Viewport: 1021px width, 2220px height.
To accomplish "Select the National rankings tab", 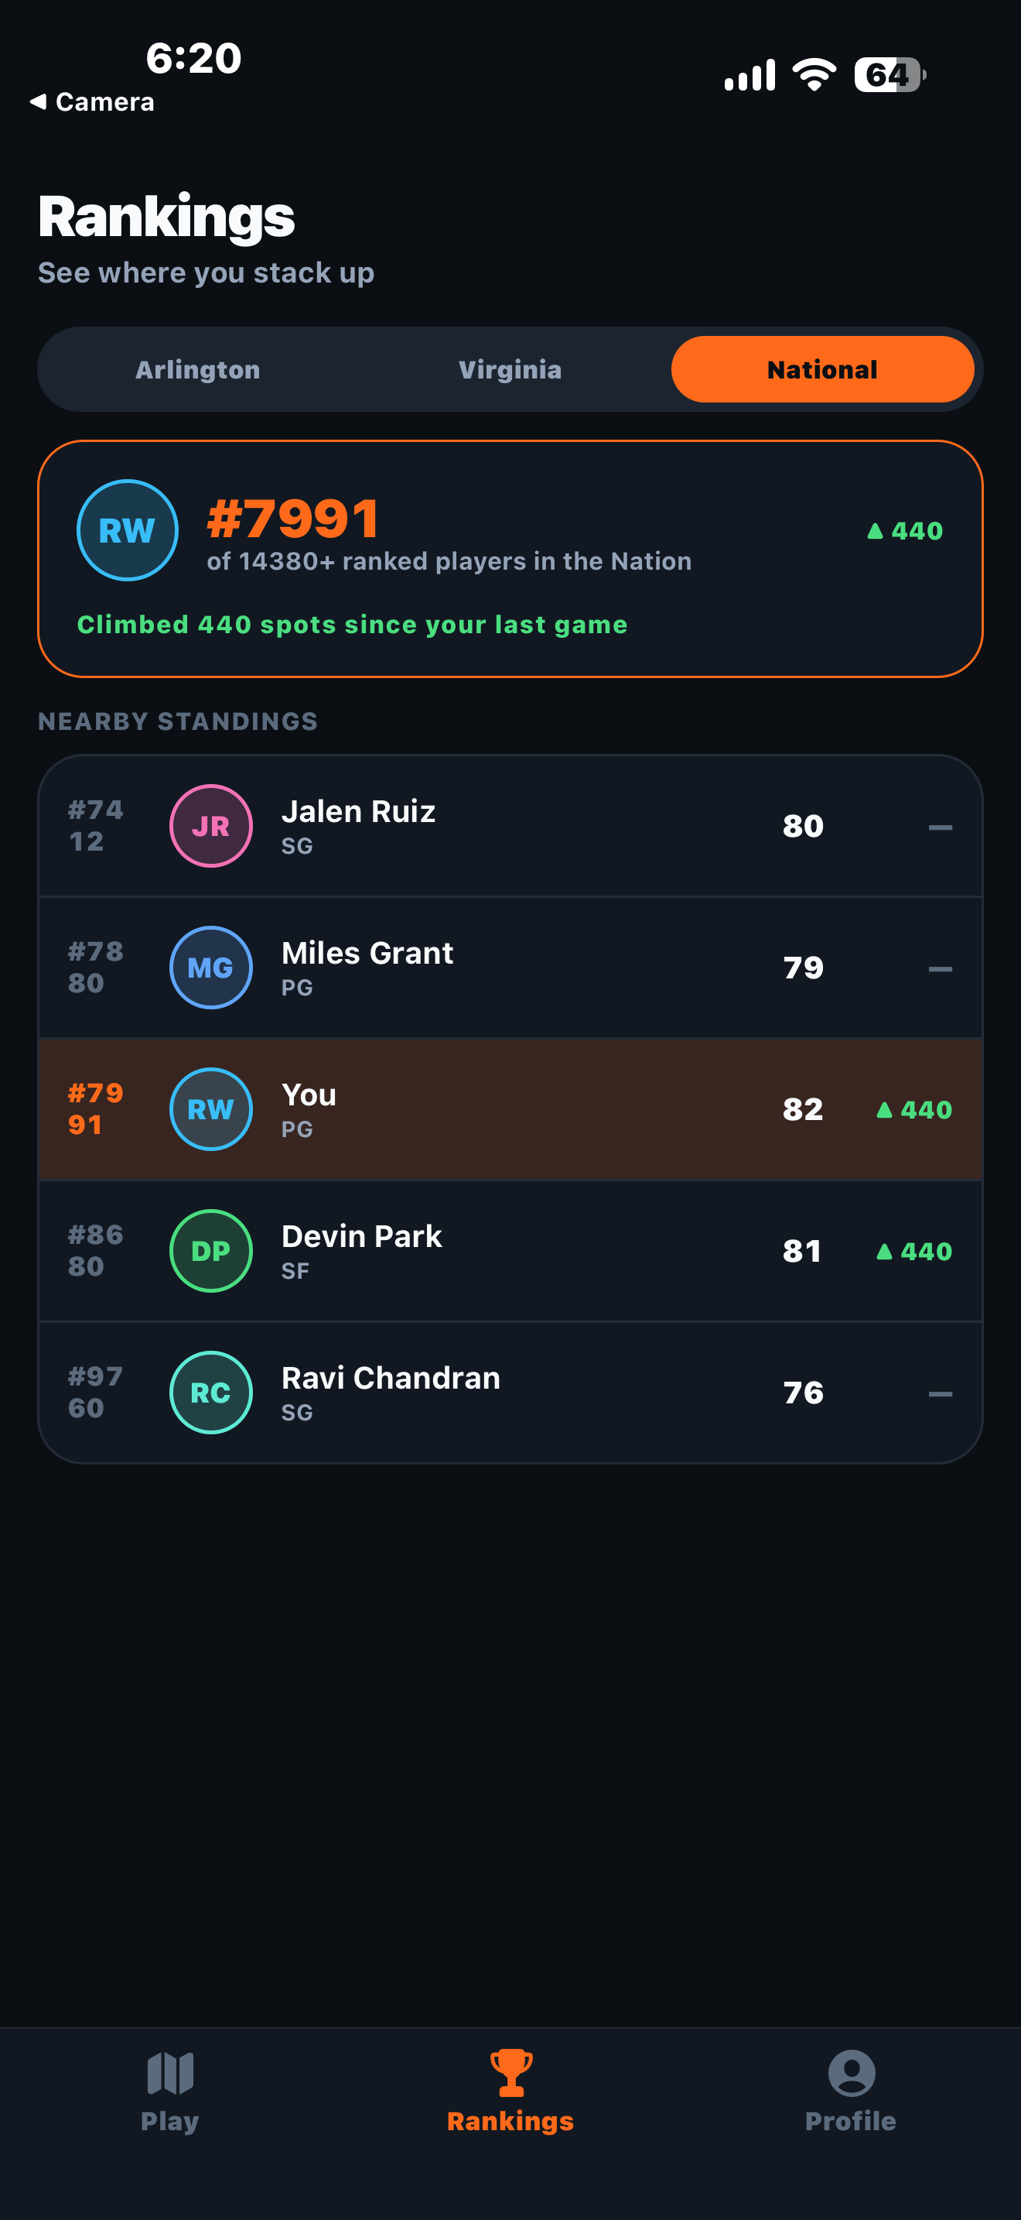I will pos(822,370).
